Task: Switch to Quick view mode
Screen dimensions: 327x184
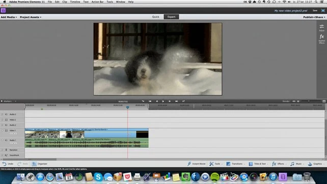Action: click(x=155, y=17)
